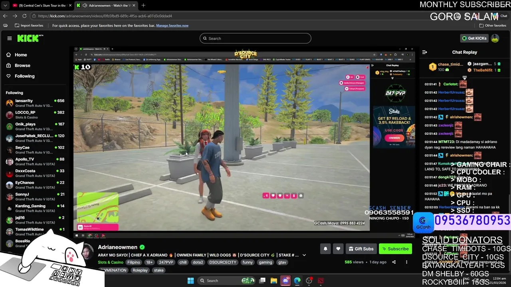Close the Central Cee YouTube tab
This screenshot has width=511, height=287.
click(69, 5)
